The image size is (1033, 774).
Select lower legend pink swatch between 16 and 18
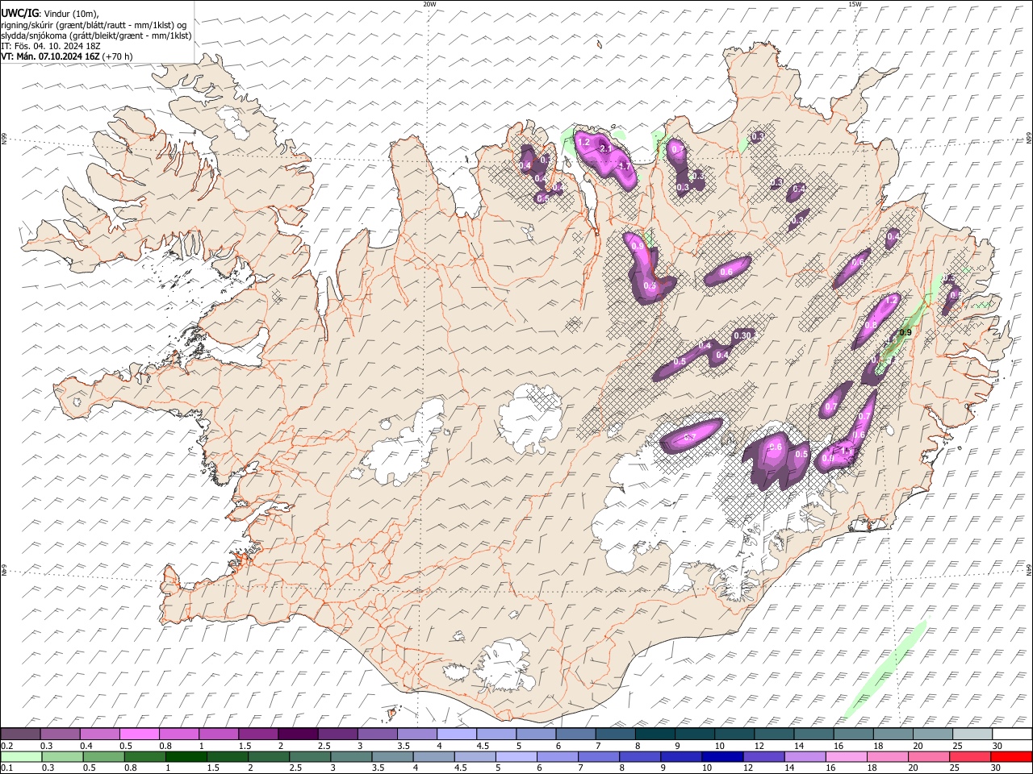(847, 756)
